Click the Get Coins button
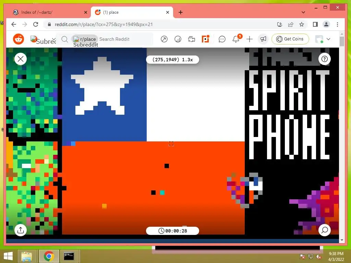This screenshot has width=351, height=263. click(290, 39)
